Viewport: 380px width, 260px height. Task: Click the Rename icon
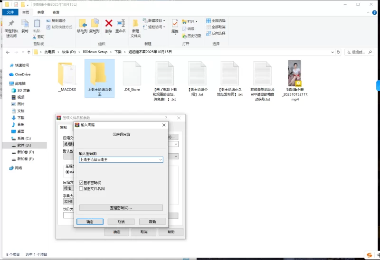point(121,23)
